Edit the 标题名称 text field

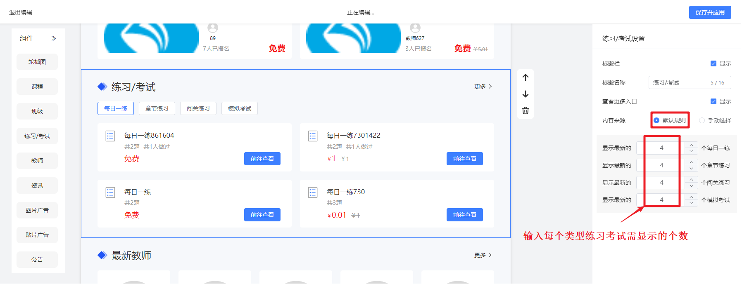690,82
